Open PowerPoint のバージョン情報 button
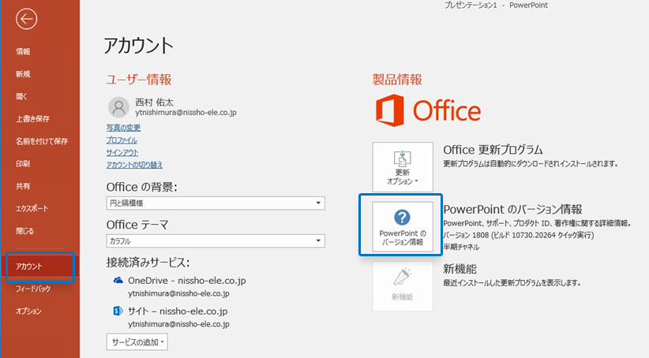The height and width of the screenshot is (358, 649). 403,226
